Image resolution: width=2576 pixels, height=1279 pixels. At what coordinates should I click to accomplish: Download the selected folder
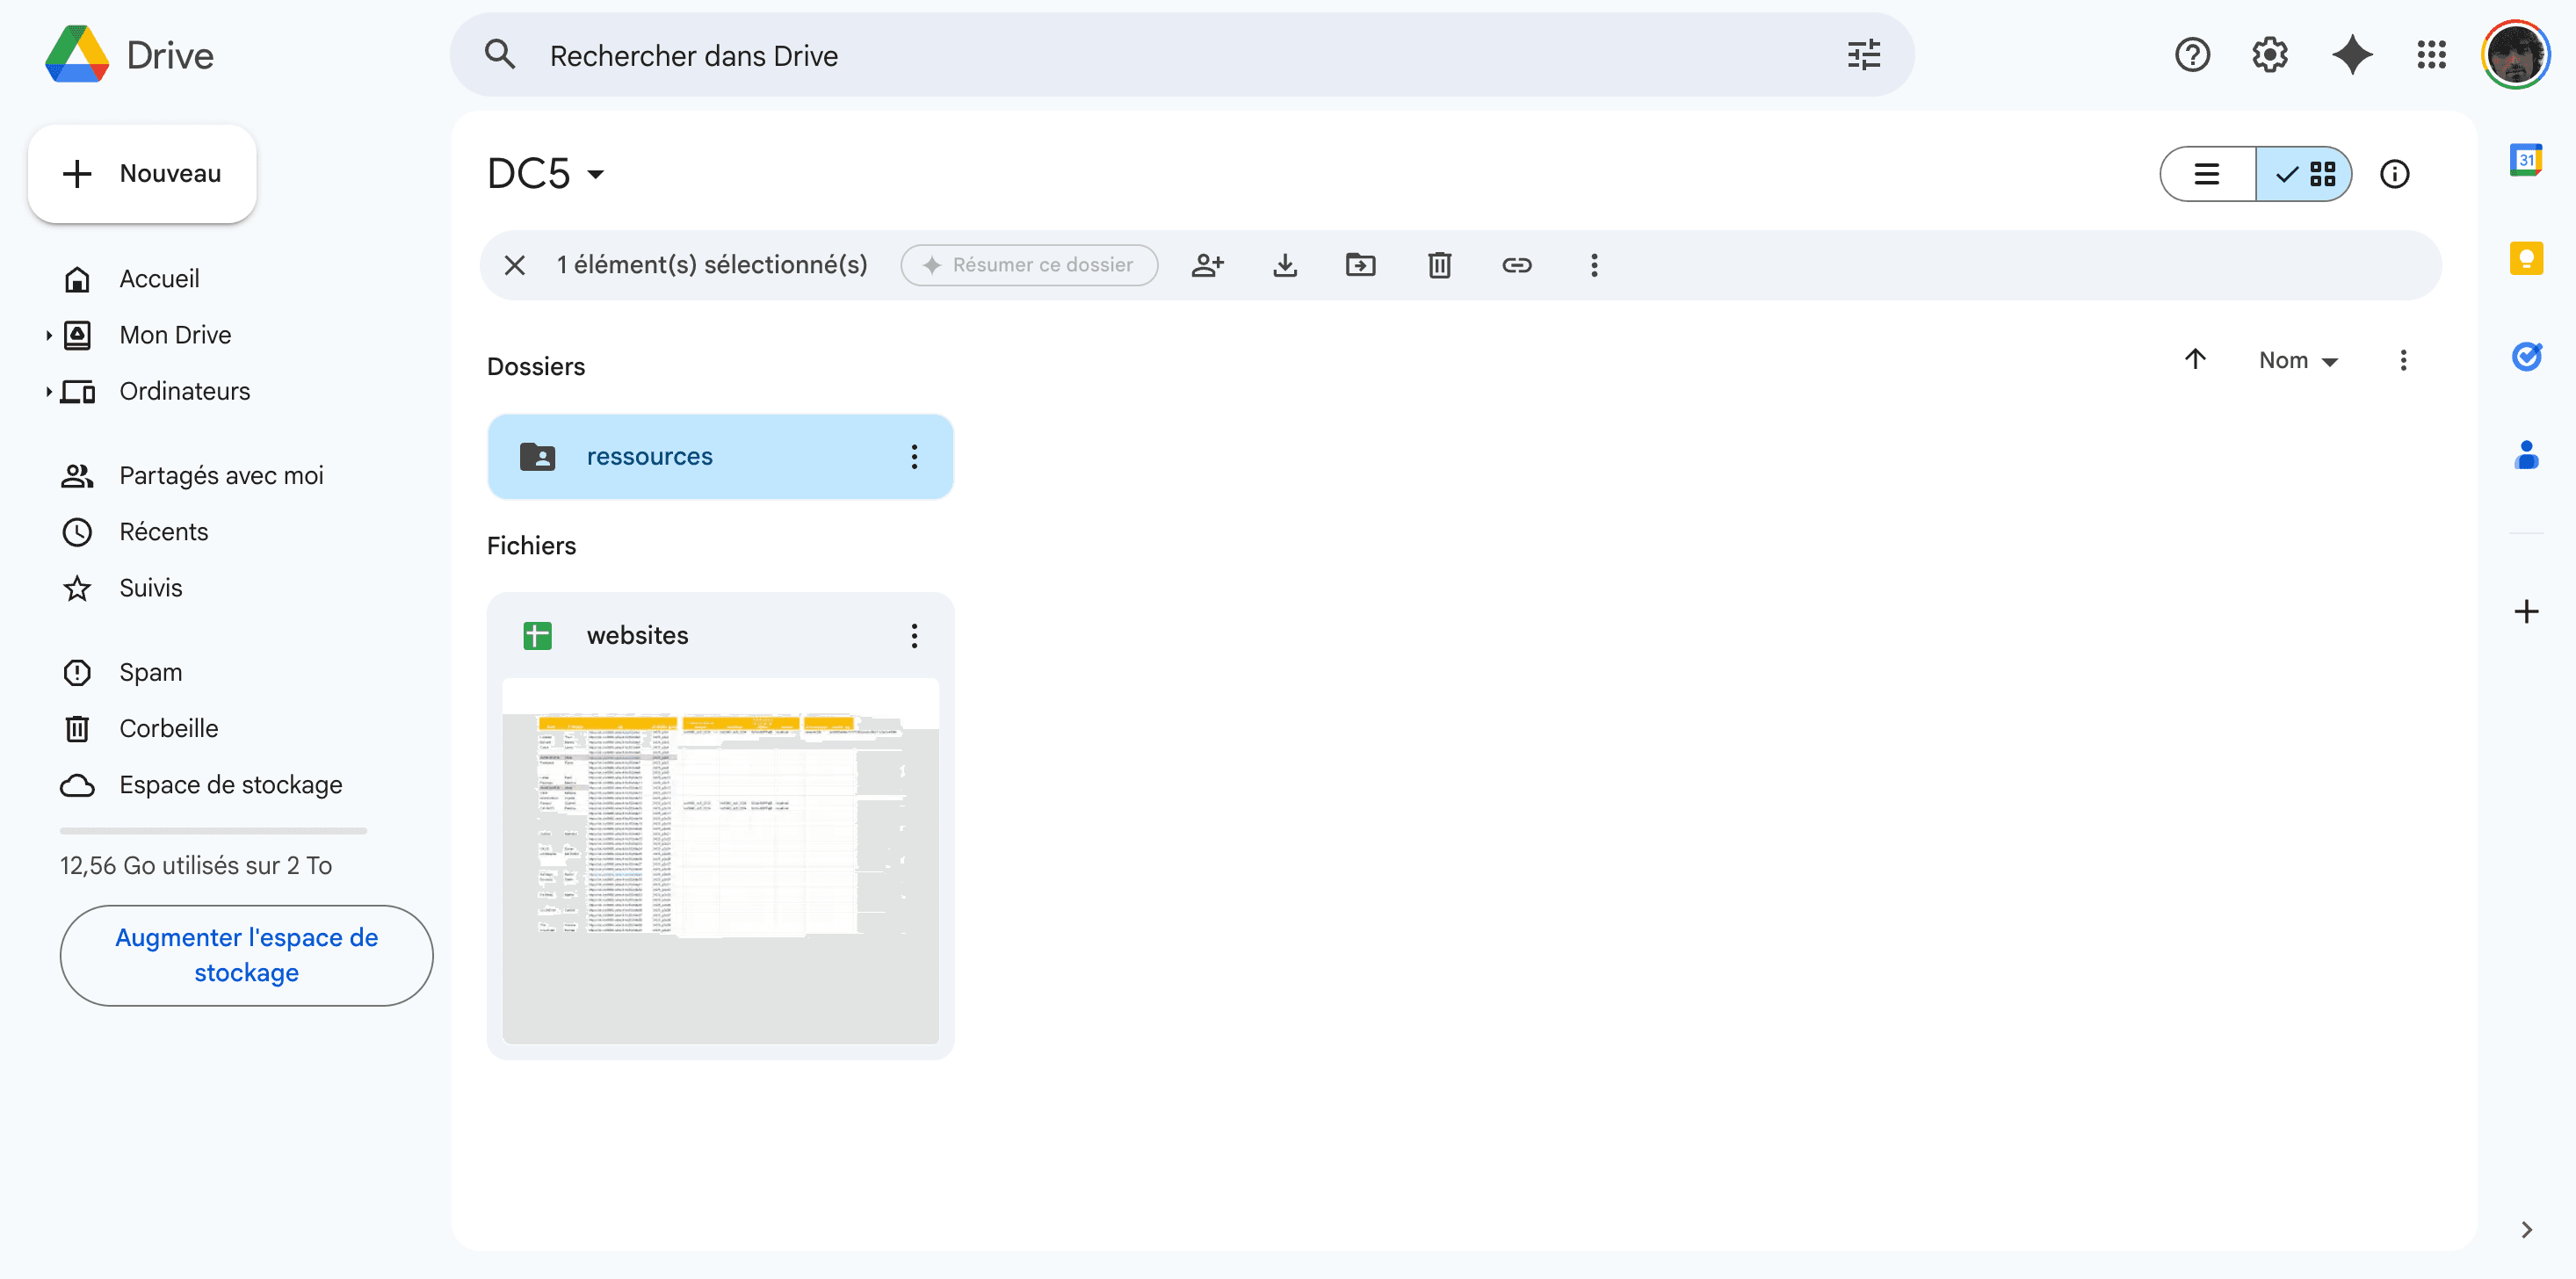click(1285, 265)
